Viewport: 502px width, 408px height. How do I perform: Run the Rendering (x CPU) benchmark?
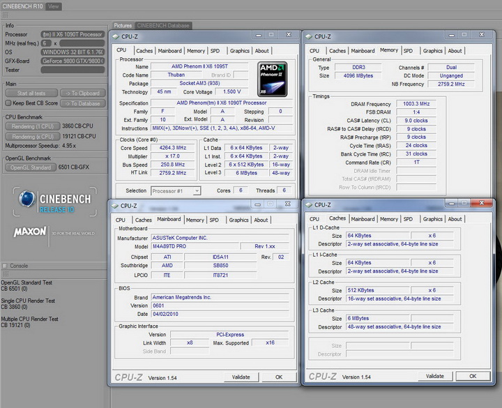tap(33, 137)
